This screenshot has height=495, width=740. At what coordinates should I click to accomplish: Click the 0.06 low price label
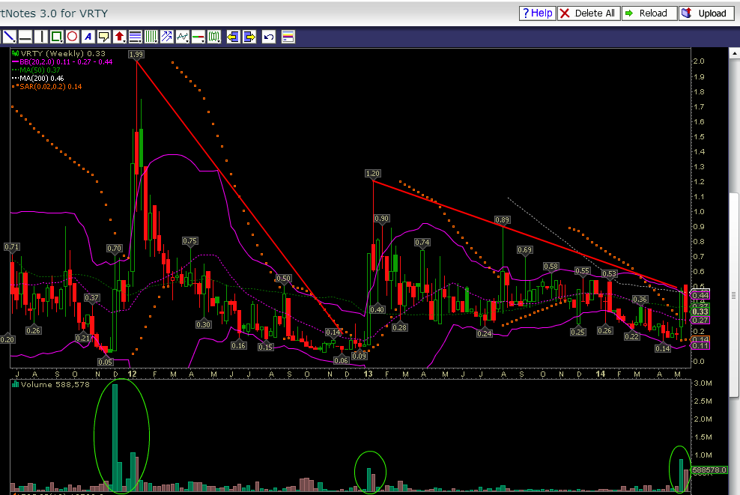[342, 360]
